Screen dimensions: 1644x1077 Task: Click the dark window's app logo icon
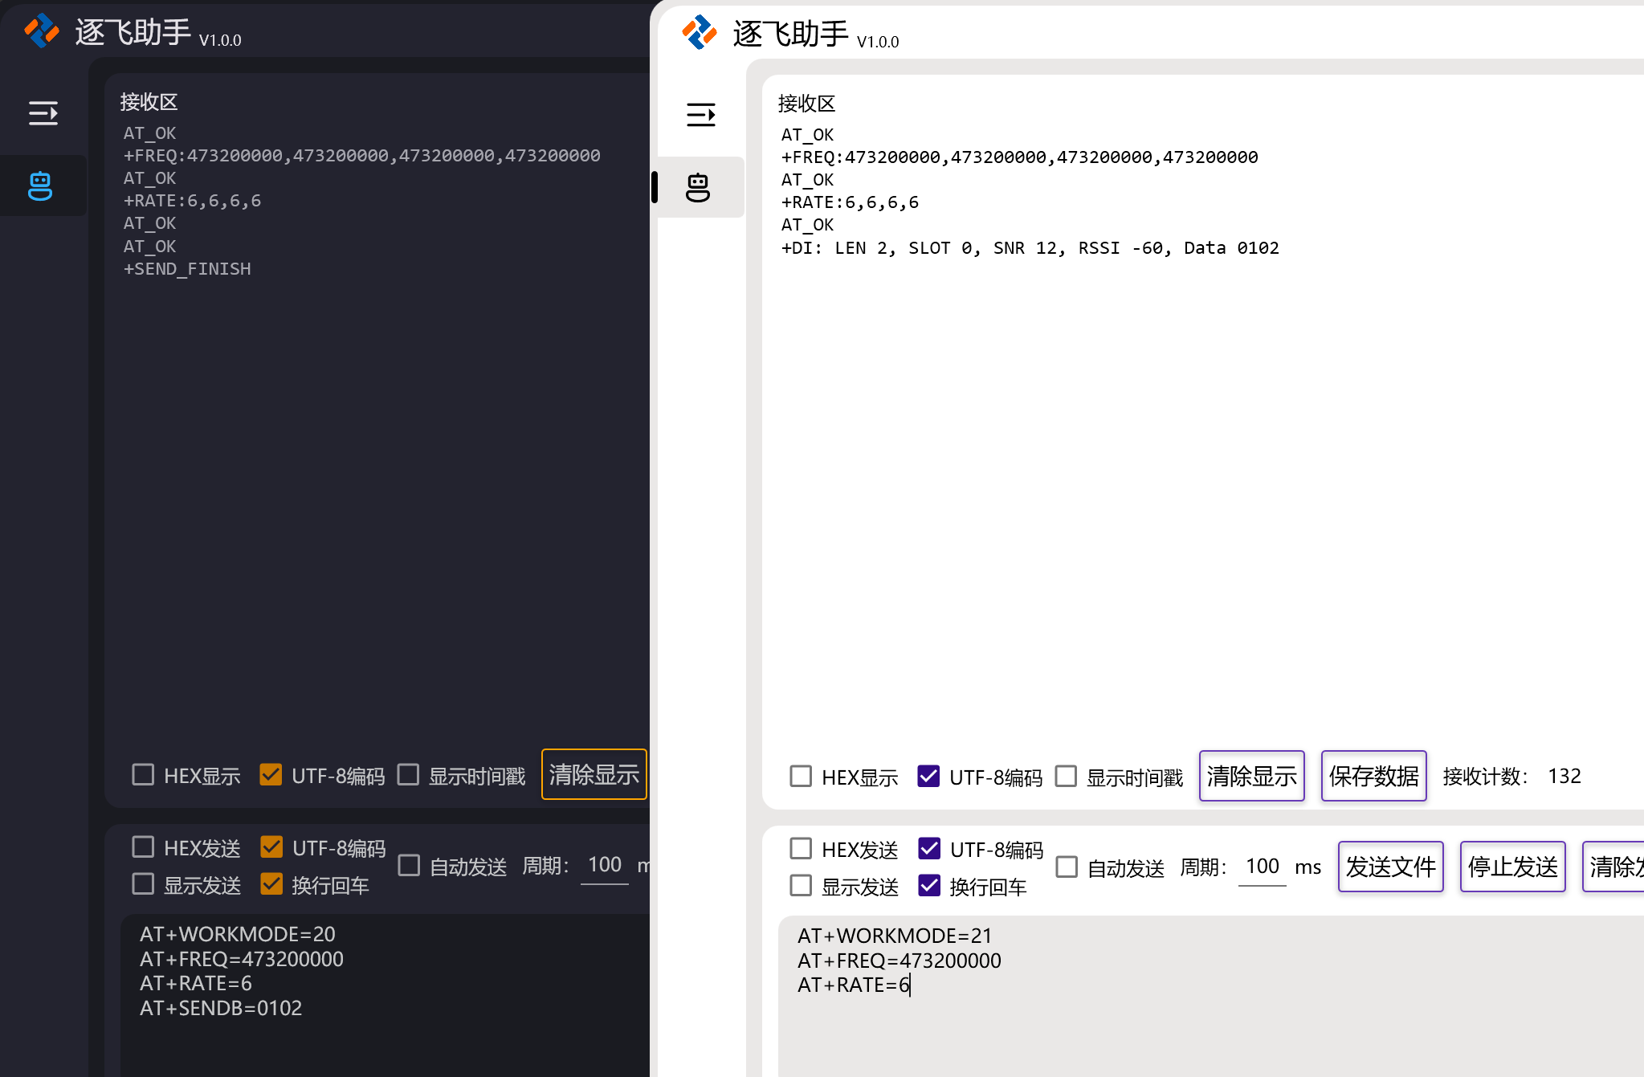42,31
